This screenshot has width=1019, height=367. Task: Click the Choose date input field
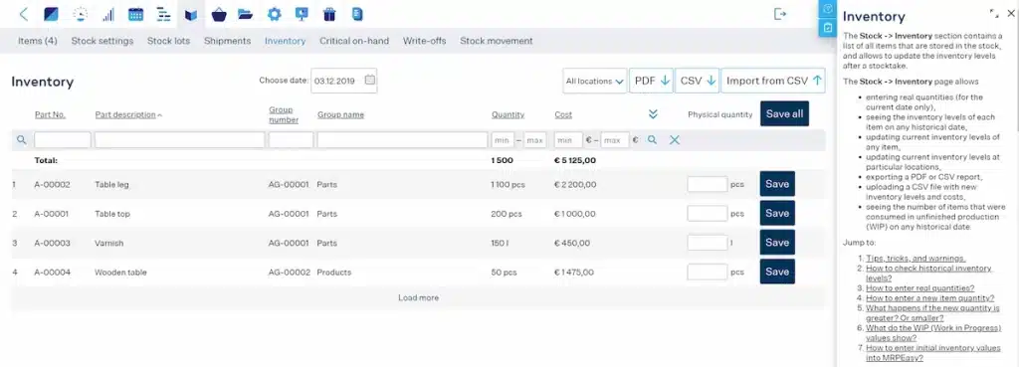point(343,81)
